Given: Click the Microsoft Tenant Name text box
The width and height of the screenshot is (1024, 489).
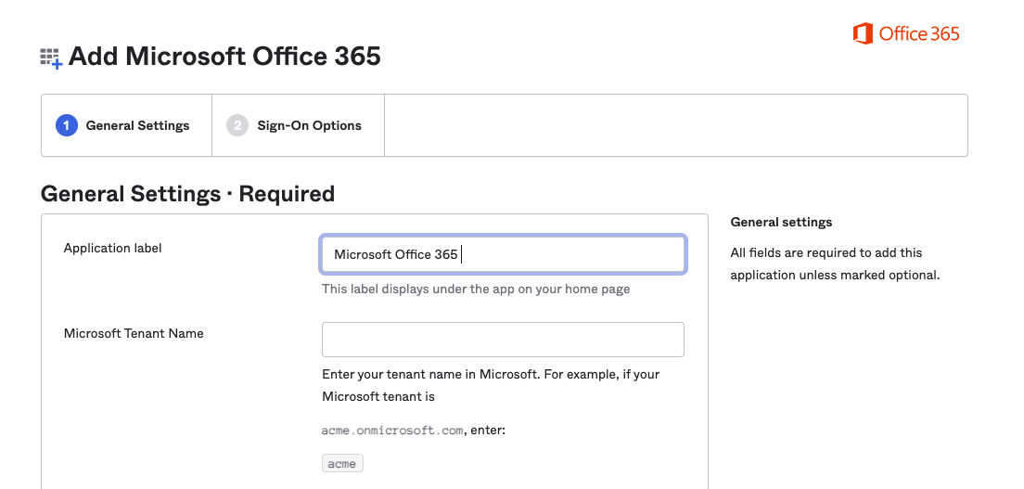Looking at the screenshot, I should (x=503, y=340).
